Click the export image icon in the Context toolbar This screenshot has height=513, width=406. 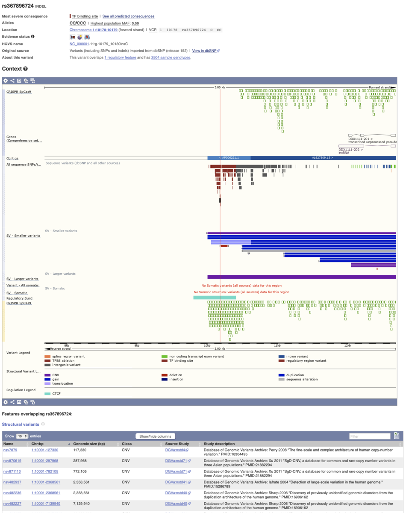pos(19,80)
